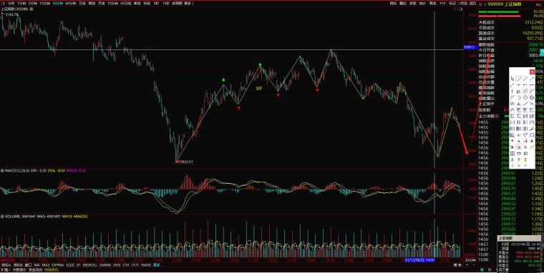Select the highlighted 30分钟 period tab
Screen dimensions: 544x273
[x=57, y=3]
